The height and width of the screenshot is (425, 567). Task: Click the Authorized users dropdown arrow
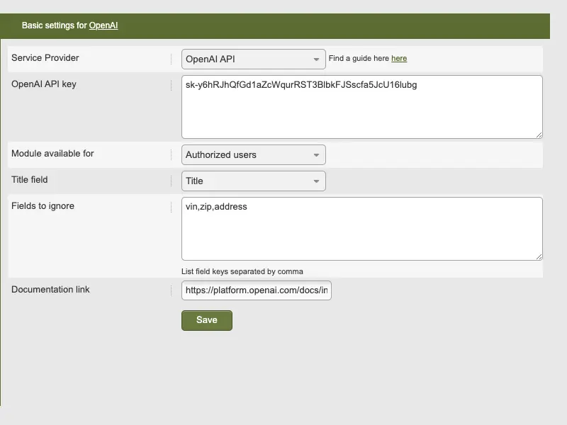click(316, 155)
